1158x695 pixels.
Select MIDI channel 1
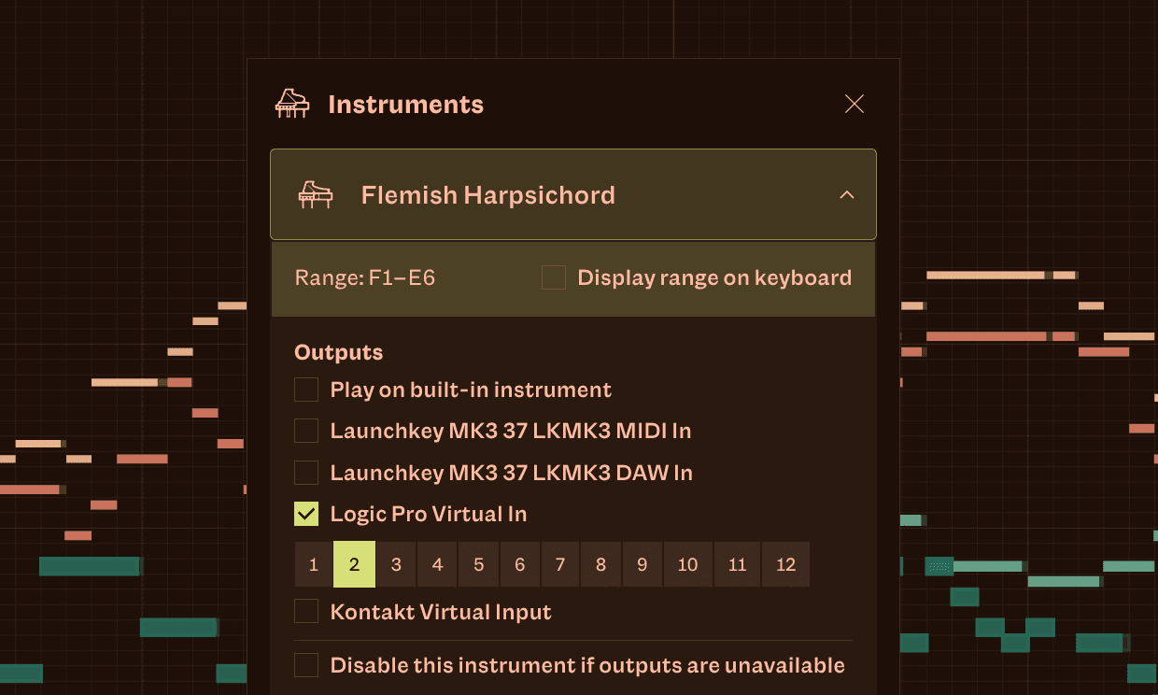pos(314,564)
